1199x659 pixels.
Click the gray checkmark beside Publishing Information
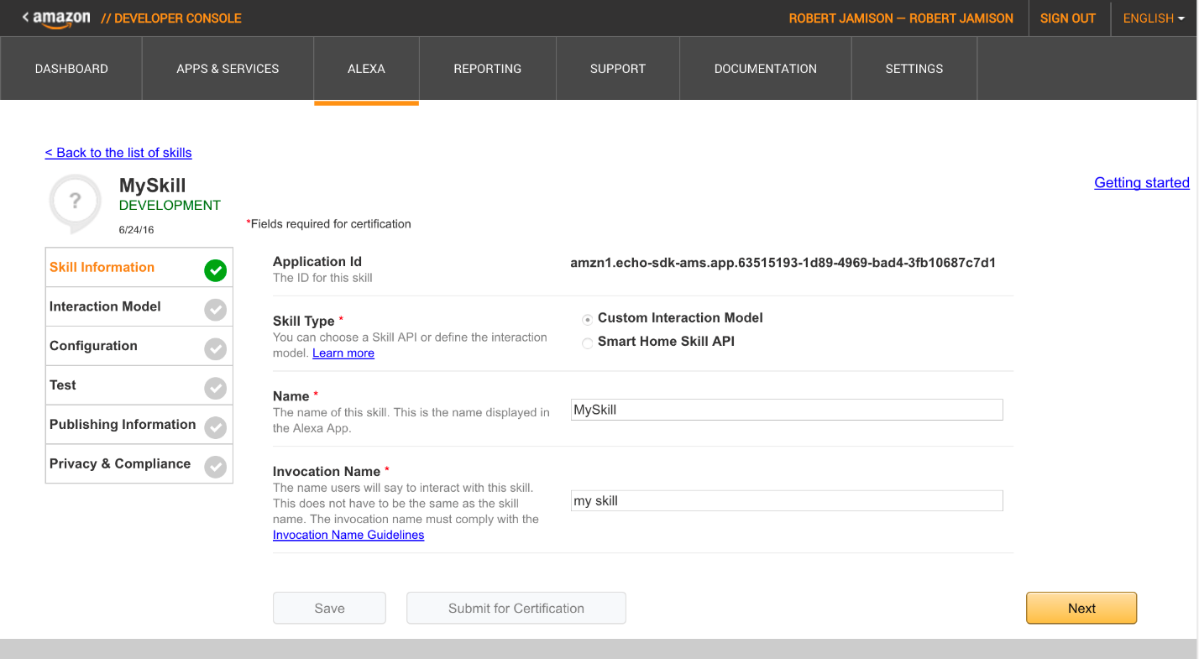click(216, 427)
